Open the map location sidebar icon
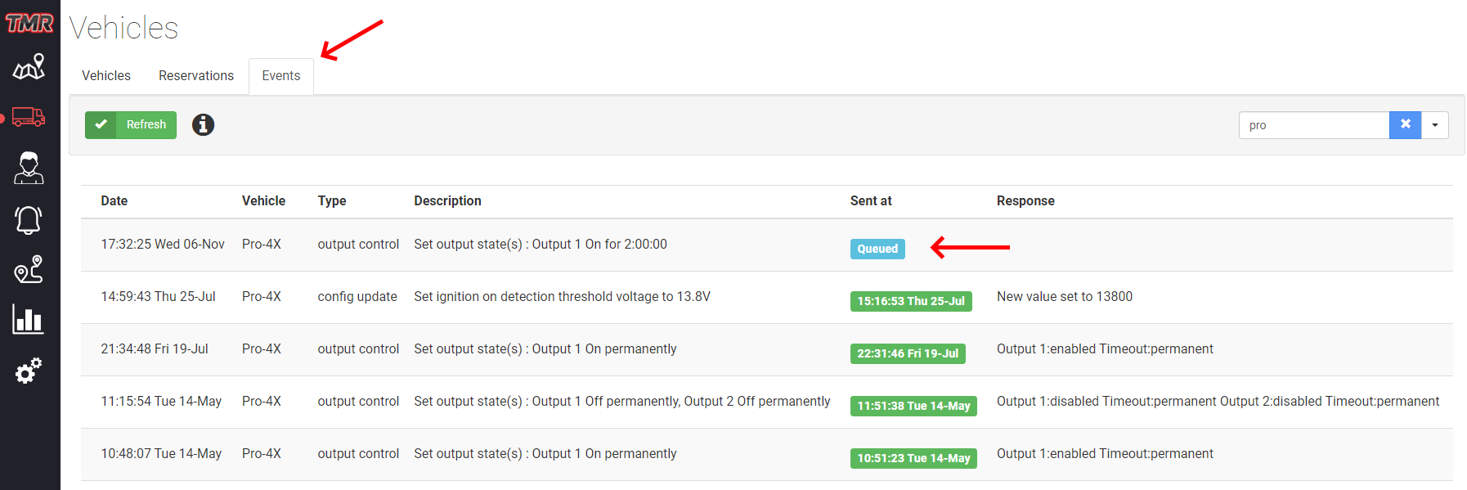Image resolution: width=1467 pixels, height=490 pixels. (x=29, y=66)
